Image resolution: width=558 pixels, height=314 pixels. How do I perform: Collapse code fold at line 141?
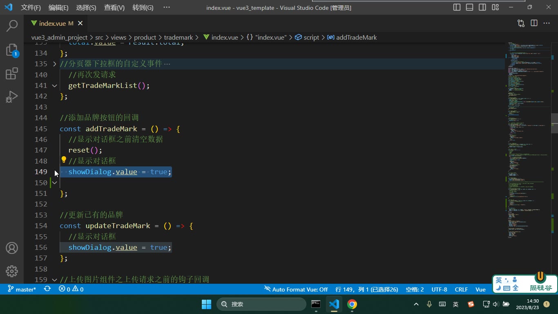54,85
